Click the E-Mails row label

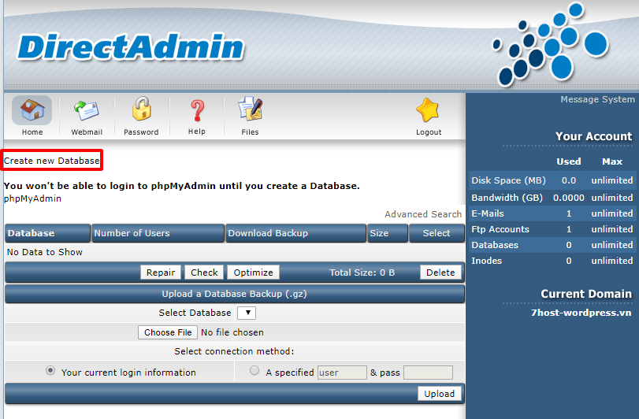click(488, 213)
